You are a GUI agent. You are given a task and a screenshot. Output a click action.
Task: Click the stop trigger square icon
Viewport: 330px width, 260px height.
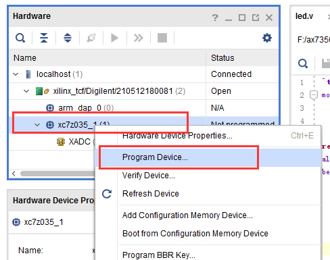coord(162,38)
